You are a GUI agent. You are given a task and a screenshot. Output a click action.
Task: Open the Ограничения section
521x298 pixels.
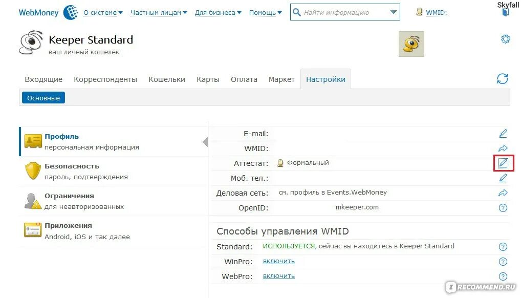click(x=113, y=201)
